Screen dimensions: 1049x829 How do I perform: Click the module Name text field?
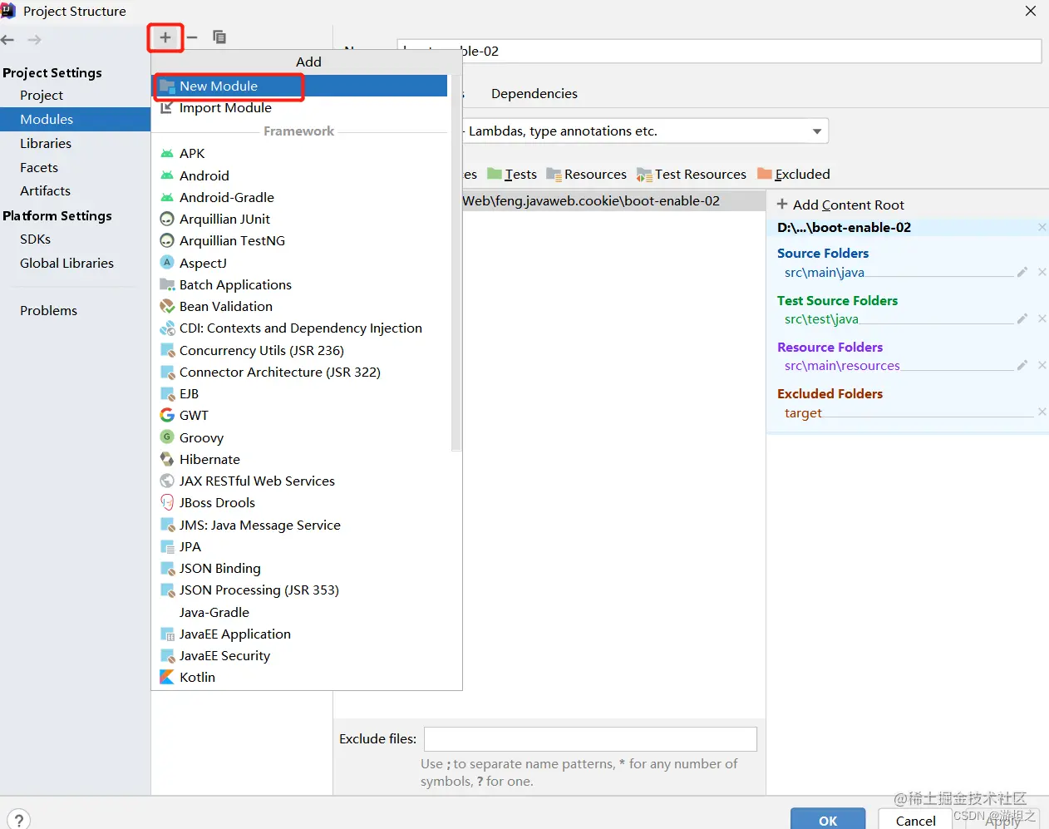tap(719, 51)
